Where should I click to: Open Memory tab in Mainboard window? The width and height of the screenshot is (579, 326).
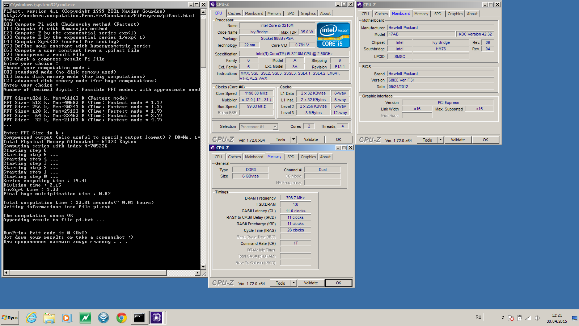coord(421,14)
